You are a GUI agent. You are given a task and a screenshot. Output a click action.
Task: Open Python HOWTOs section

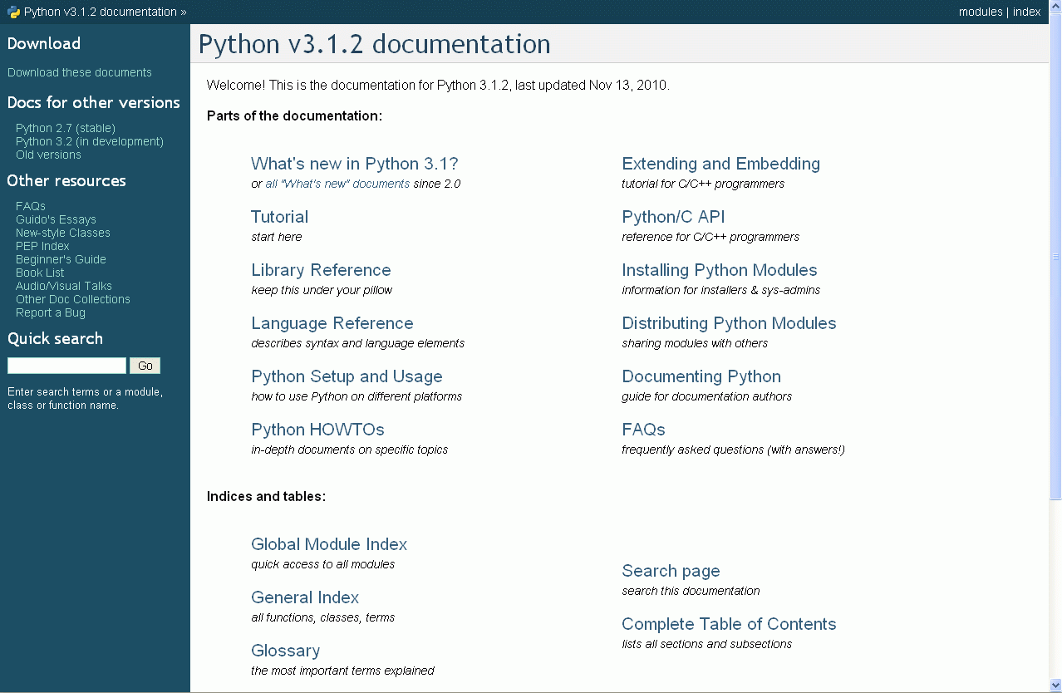point(317,430)
